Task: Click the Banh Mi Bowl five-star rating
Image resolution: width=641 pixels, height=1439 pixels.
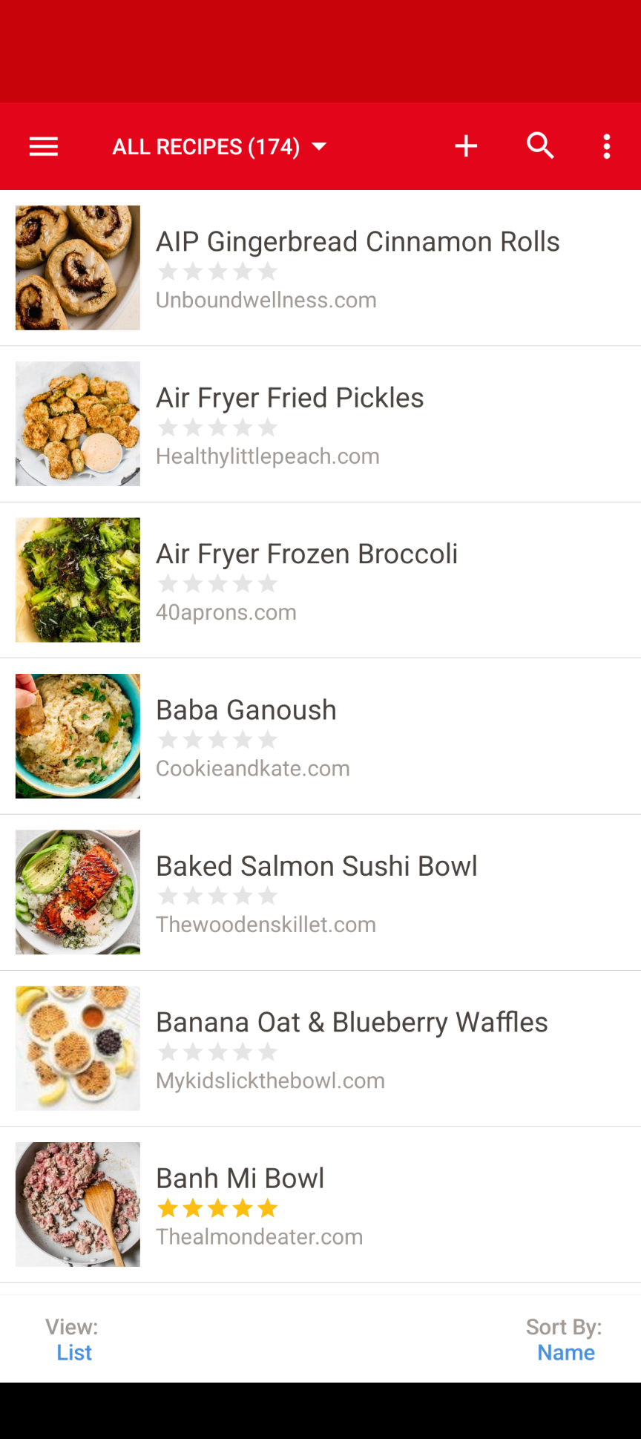Action: tap(218, 1209)
